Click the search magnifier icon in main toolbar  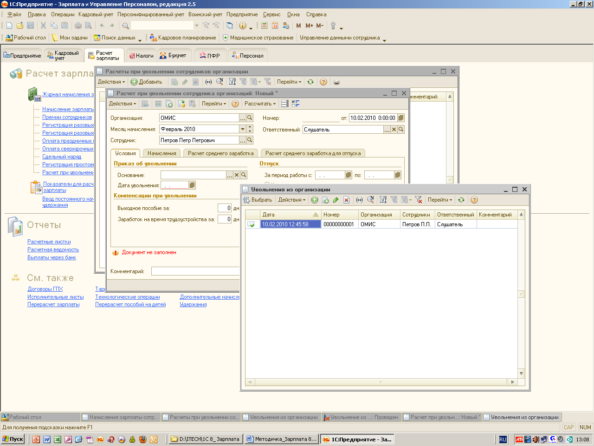coord(126,26)
